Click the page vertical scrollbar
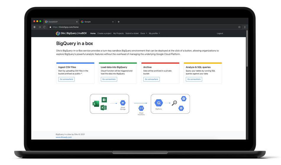Viewport: 281px width, 165px height. [247, 49]
